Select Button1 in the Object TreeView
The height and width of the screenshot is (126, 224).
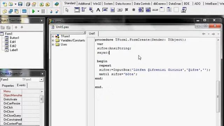click(14, 38)
